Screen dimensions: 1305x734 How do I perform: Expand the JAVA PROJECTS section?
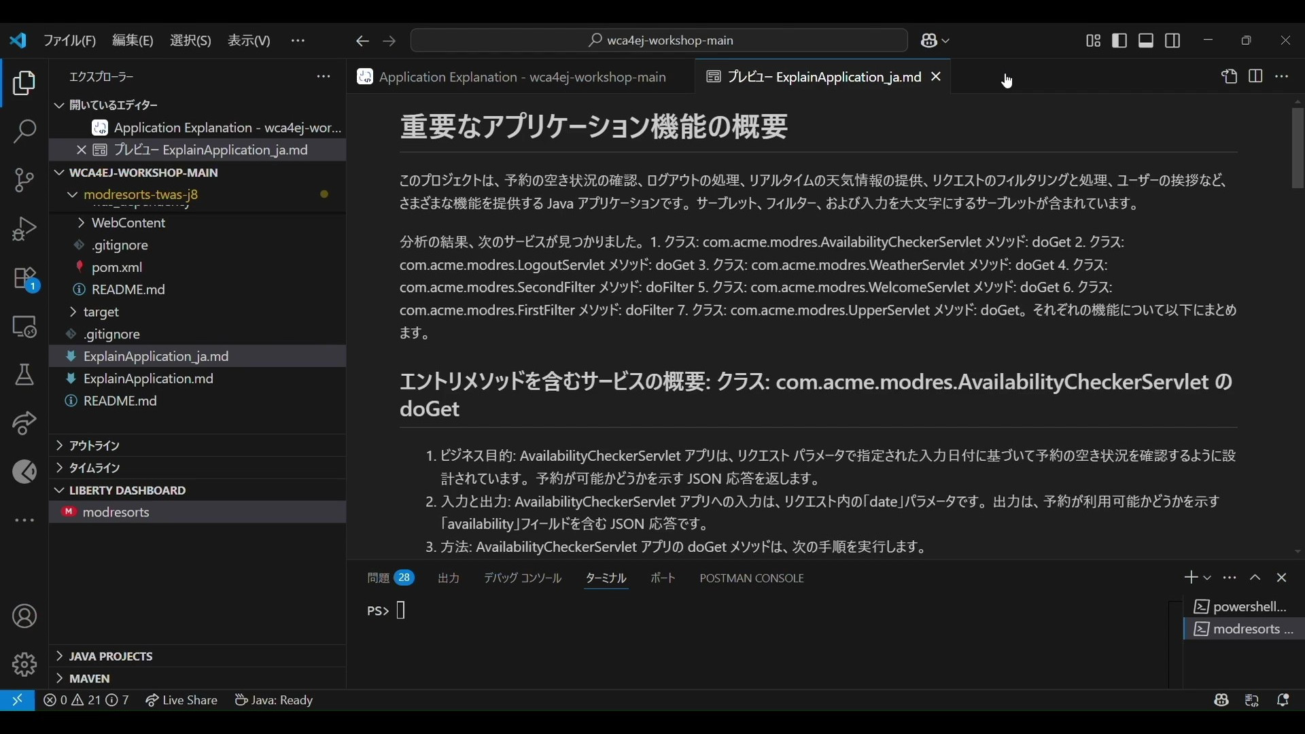111,657
